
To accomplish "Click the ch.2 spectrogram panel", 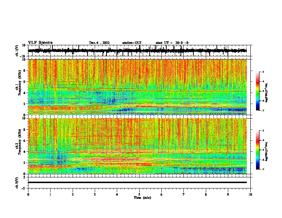I will (x=137, y=146).
